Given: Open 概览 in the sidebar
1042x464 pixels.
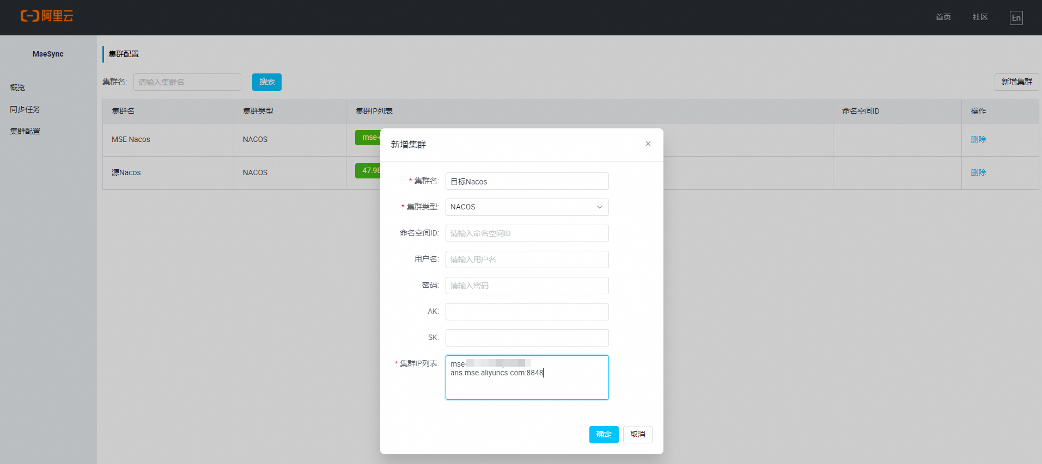Looking at the screenshot, I should pyautogui.click(x=17, y=88).
